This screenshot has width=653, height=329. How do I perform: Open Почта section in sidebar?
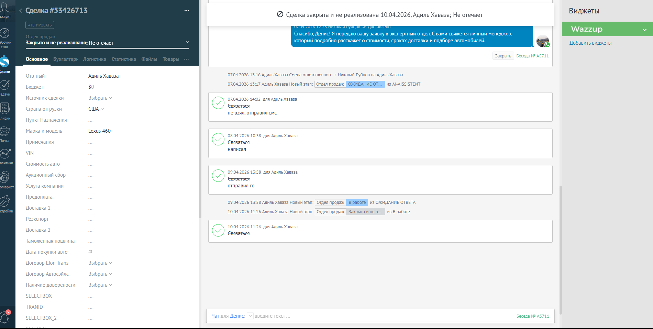[x=5, y=134]
